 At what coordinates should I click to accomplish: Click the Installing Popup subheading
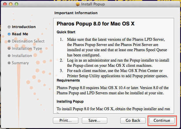70,102
